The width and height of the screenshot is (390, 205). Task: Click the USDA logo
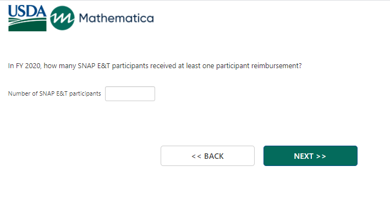tap(28, 18)
